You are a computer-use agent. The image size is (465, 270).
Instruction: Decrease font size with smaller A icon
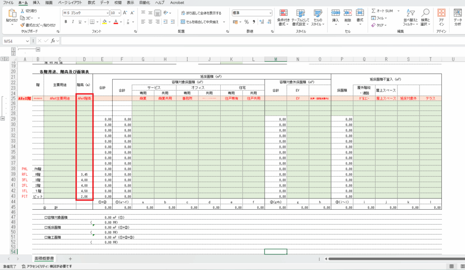pyautogui.click(x=132, y=13)
